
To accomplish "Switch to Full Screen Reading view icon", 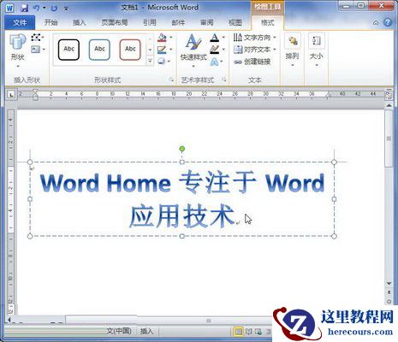I will tap(248, 332).
